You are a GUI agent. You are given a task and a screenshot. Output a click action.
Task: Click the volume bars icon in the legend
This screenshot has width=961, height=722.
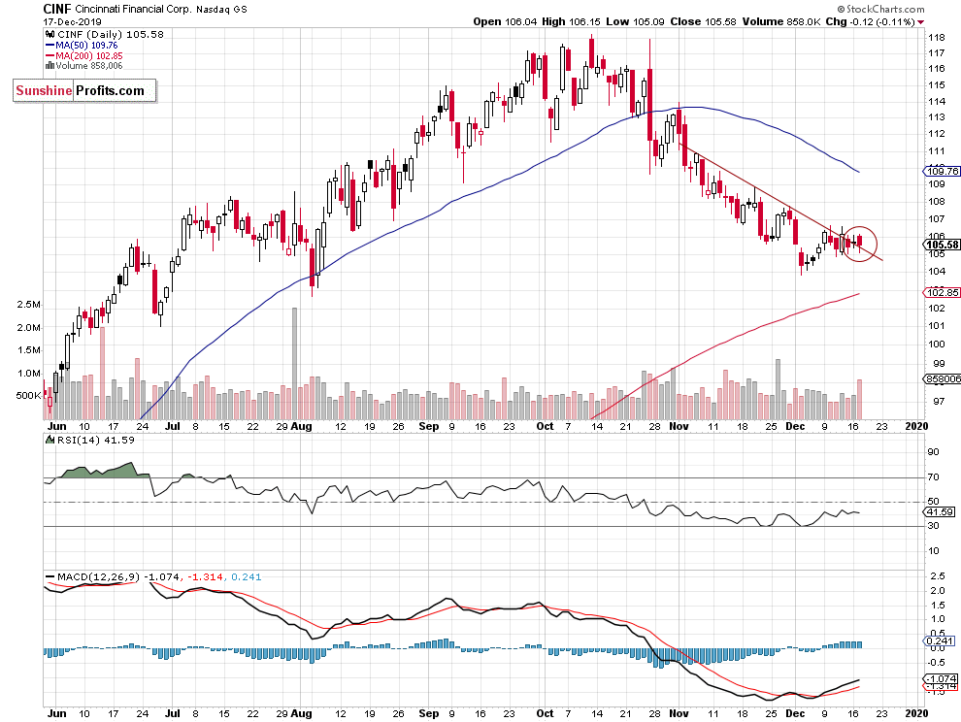[50, 66]
